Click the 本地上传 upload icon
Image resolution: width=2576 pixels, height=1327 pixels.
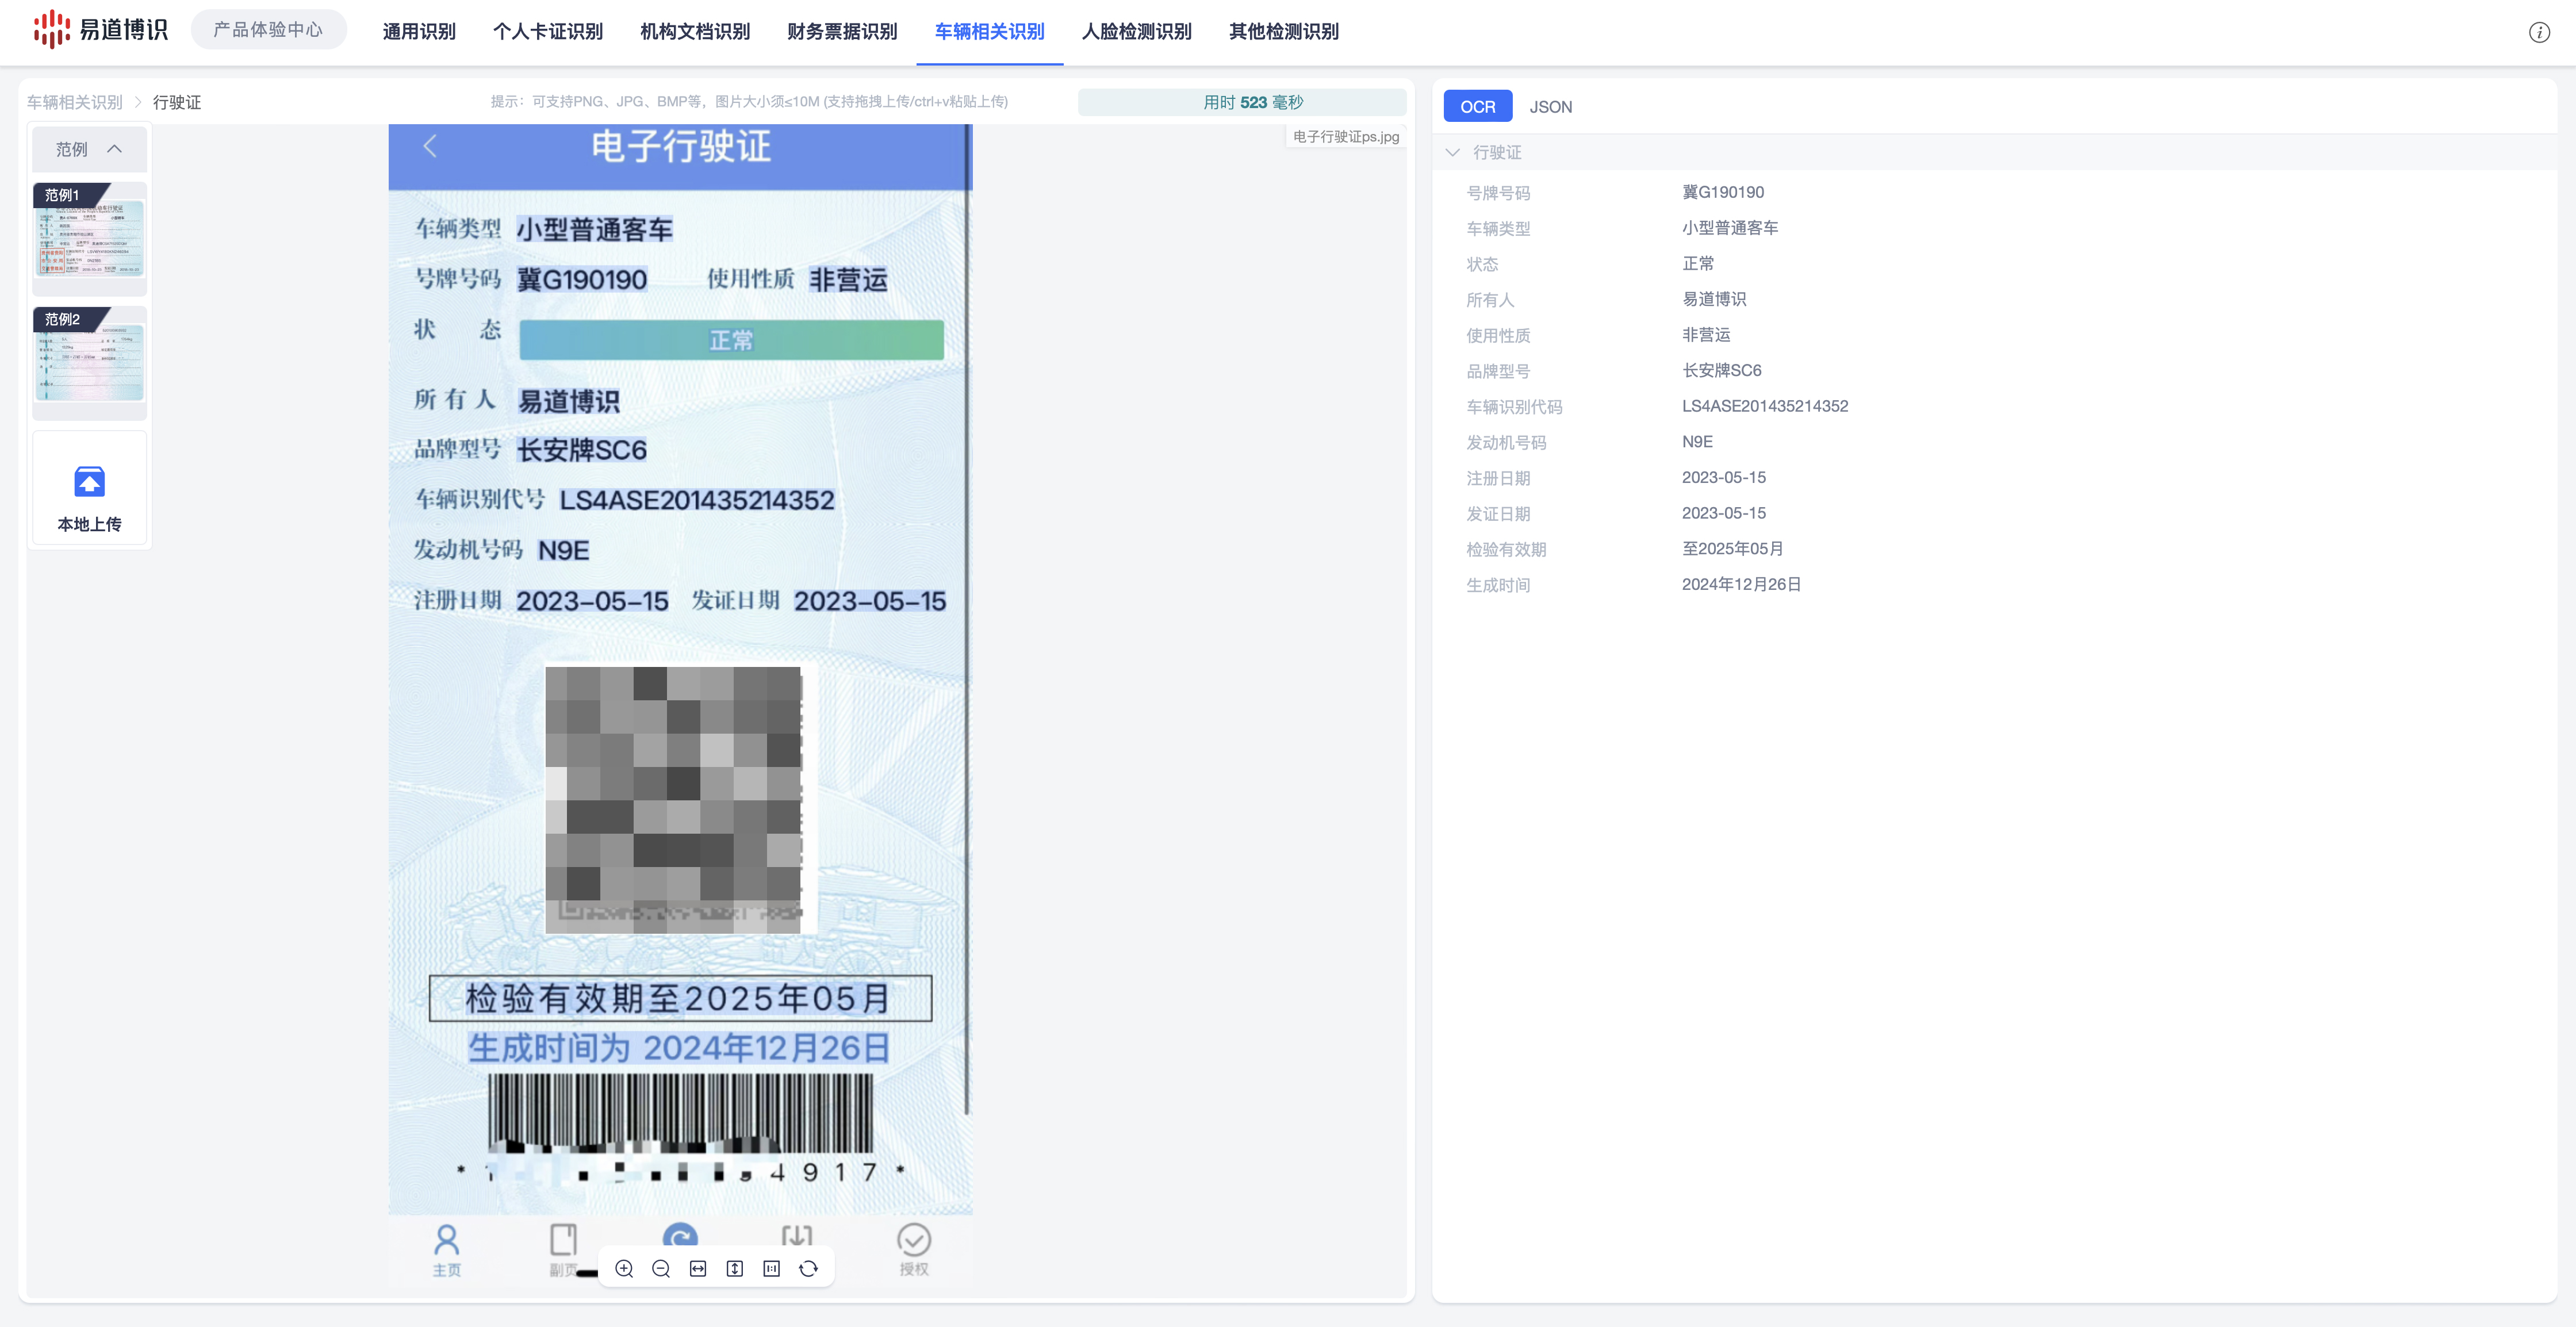(x=90, y=483)
